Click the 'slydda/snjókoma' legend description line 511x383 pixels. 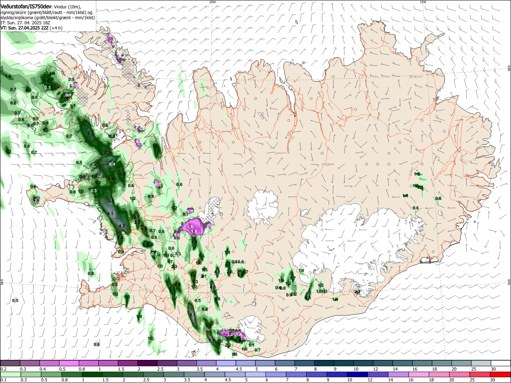(48, 18)
